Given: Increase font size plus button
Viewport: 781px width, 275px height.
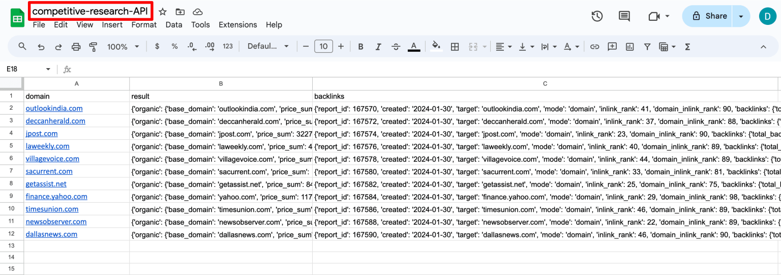Looking at the screenshot, I should tap(341, 47).
